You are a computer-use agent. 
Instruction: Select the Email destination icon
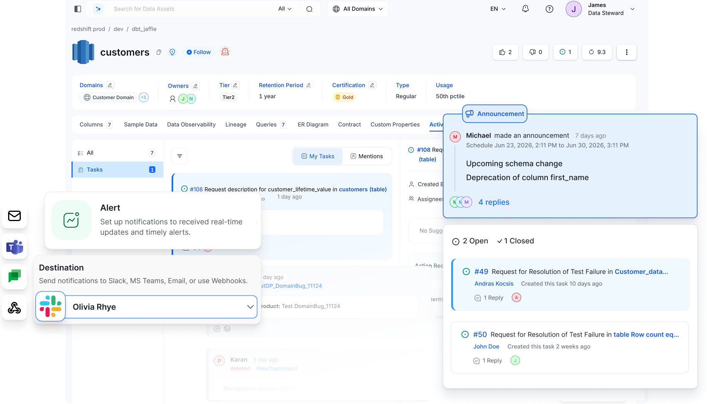15,216
